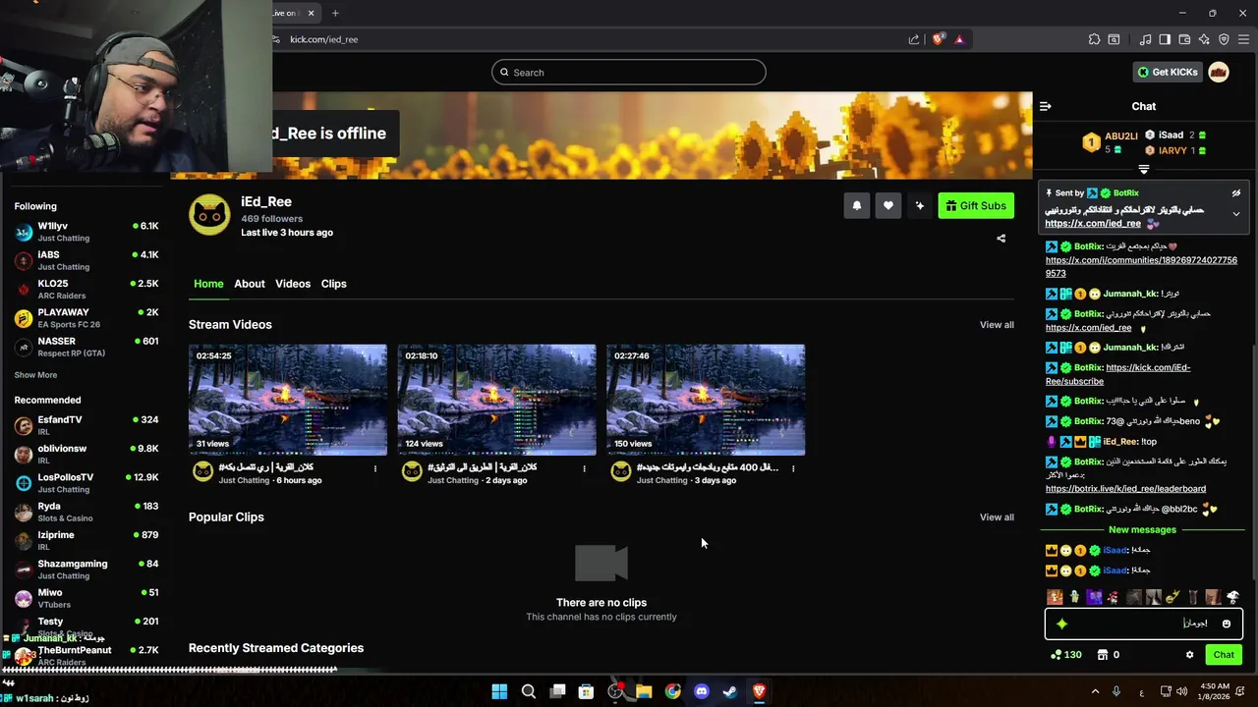Click the notification bell icon on the channel

[856, 205]
